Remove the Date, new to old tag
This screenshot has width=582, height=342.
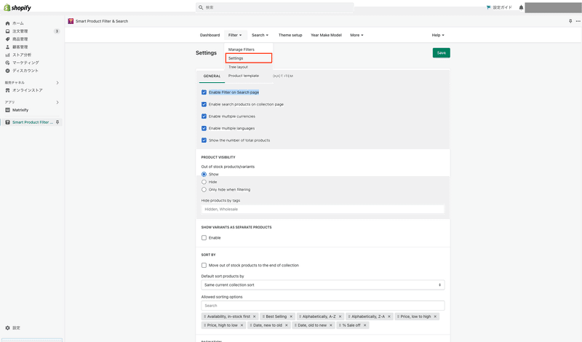coord(286,325)
